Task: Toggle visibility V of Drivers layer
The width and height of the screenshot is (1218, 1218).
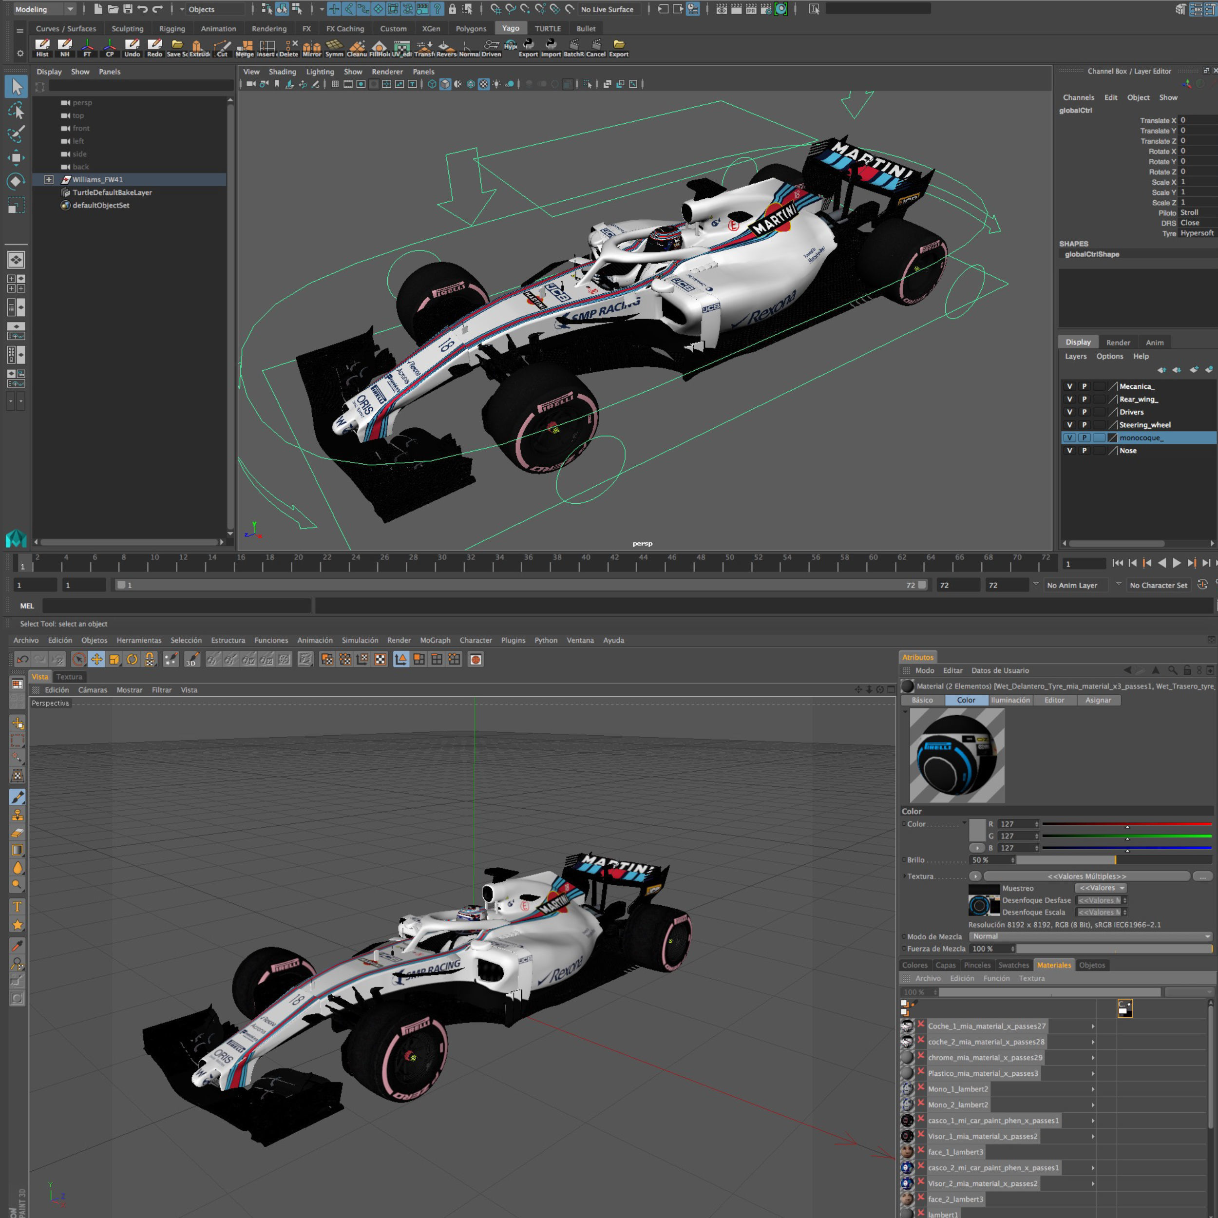Action: (1069, 412)
